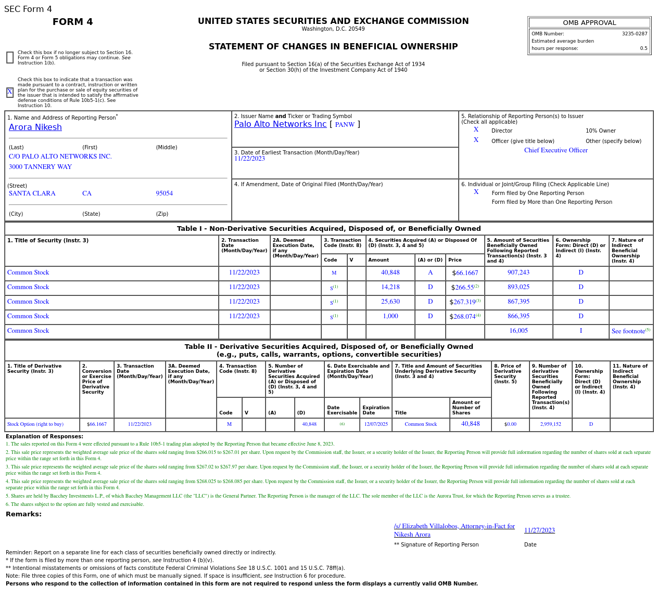Select the Chief Executive Officer title text
Screen dimensions: 658x599
(556, 150)
